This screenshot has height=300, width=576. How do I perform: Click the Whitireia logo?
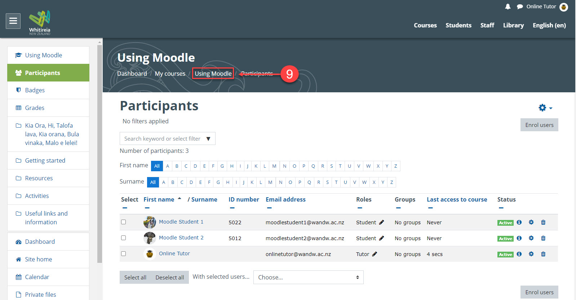click(x=40, y=22)
